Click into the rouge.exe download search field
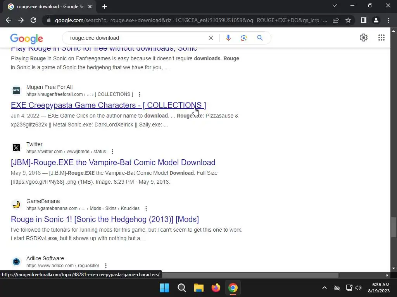This screenshot has height=297, width=397. 137,38
